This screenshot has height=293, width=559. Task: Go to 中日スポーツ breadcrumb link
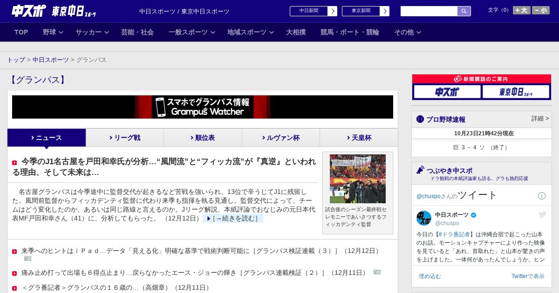(x=51, y=60)
